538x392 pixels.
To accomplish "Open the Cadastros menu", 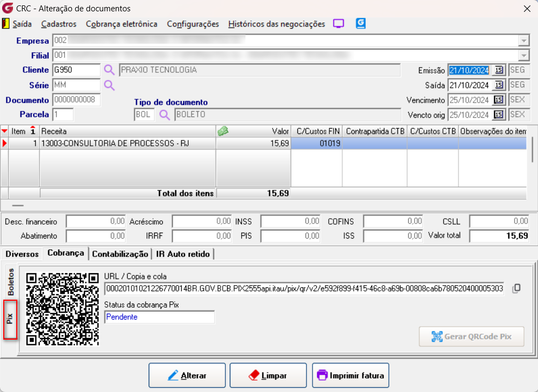I will (x=59, y=24).
